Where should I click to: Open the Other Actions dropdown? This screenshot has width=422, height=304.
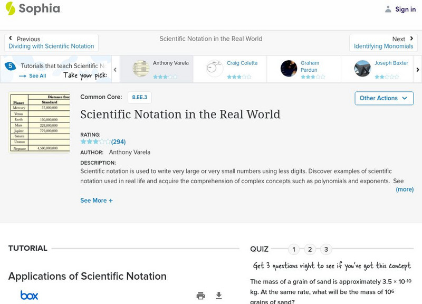click(x=383, y=98)
